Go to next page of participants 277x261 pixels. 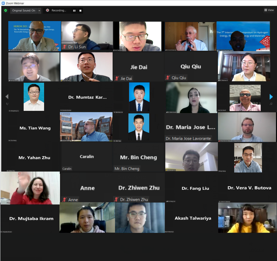271,96
